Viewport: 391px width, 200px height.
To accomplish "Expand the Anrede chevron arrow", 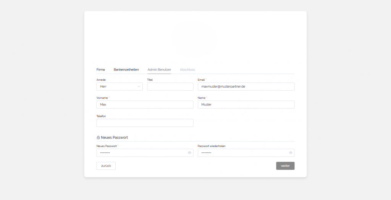I will coord(139,87).
